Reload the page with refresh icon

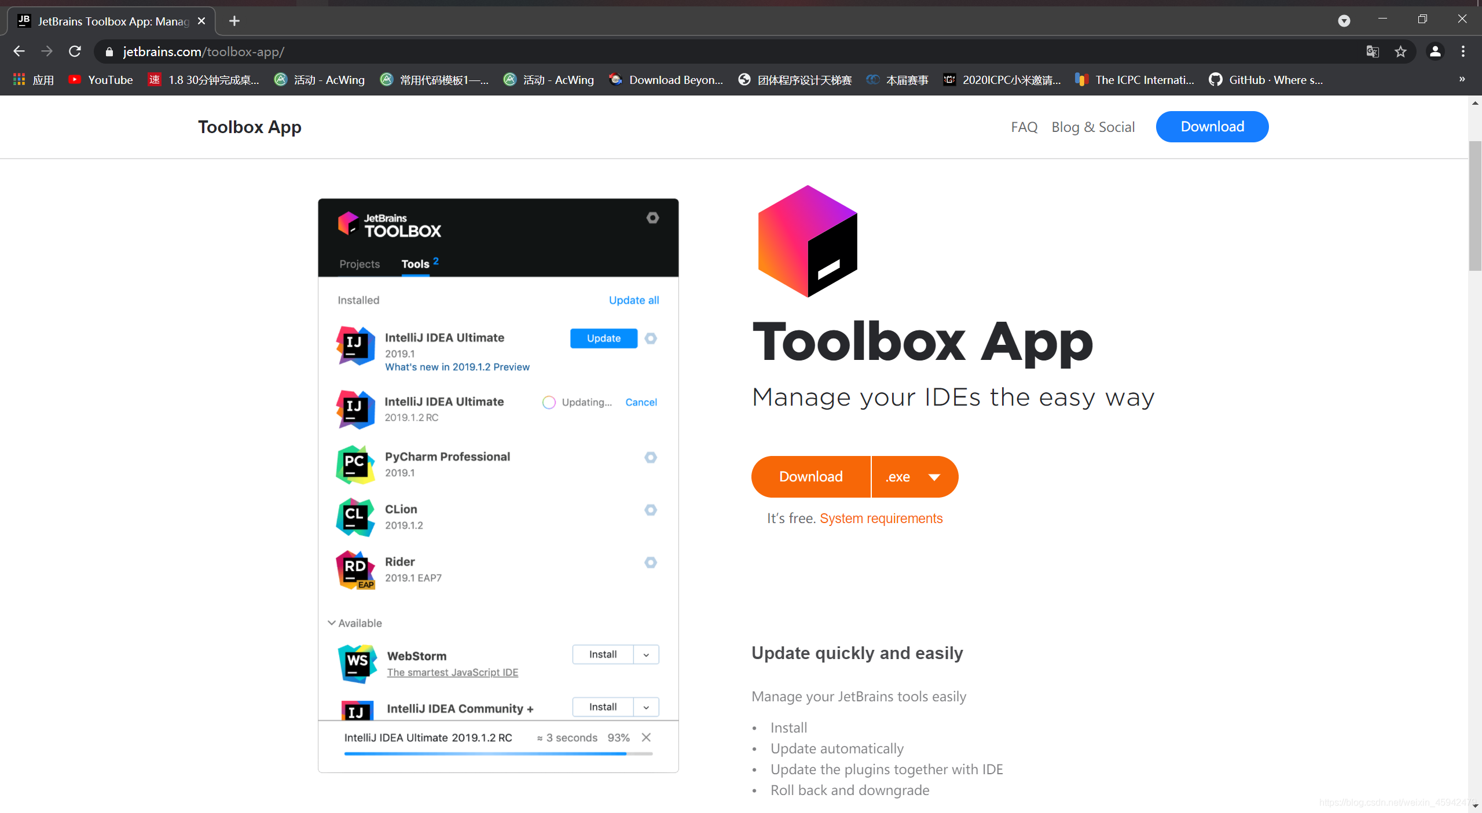[75, 51]
